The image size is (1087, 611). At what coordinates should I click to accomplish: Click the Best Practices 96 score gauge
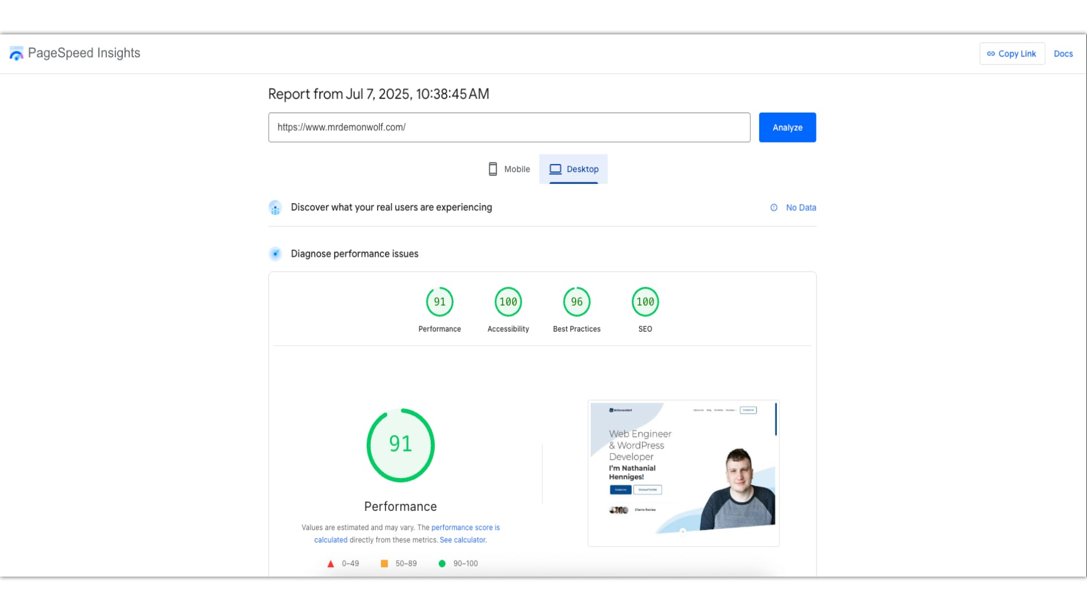click(576, 302)
